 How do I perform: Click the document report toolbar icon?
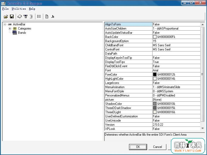pyautogui.click(x=47, y=17)
